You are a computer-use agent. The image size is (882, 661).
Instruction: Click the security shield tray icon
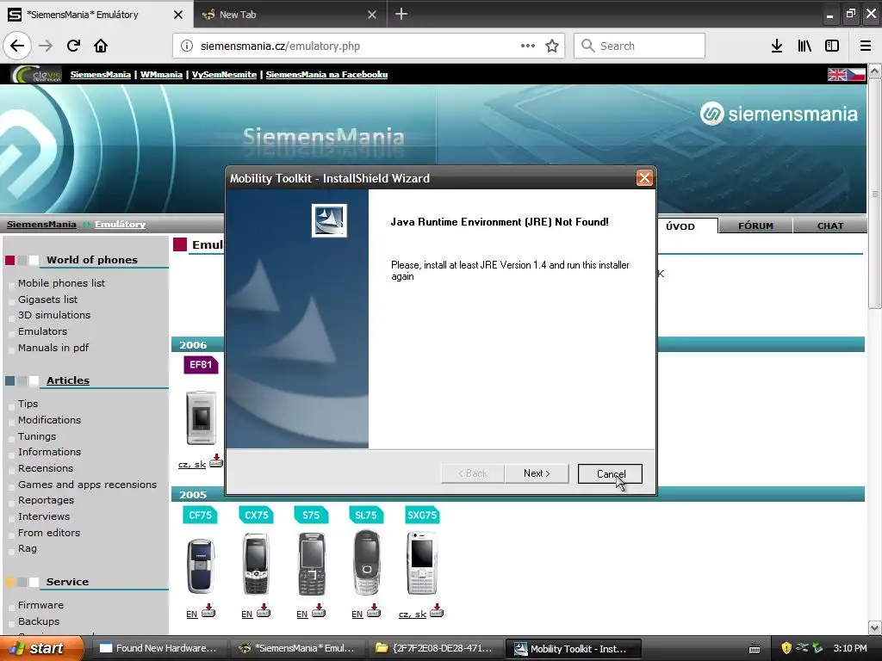click(786, 648)
